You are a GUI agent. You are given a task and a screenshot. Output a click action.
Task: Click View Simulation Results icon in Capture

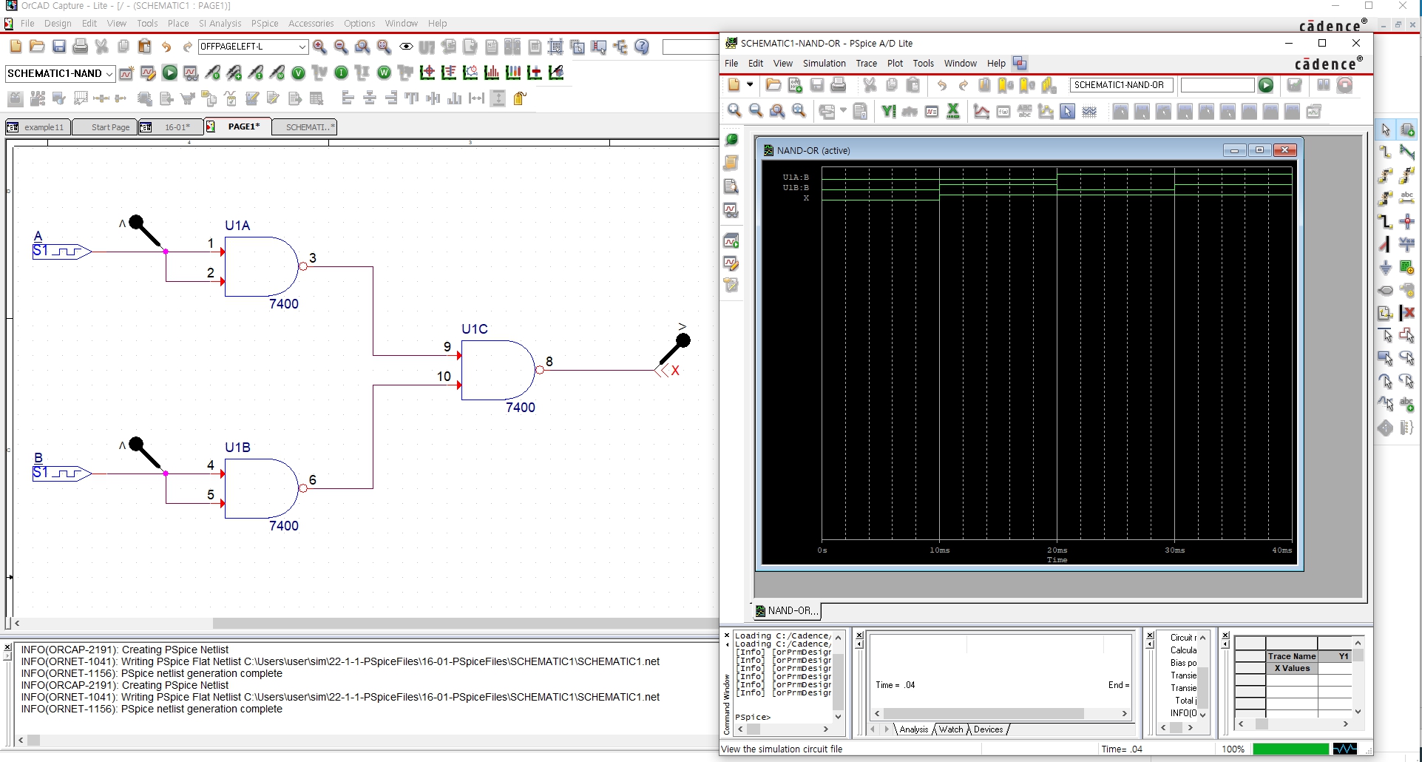click(191, 73)
